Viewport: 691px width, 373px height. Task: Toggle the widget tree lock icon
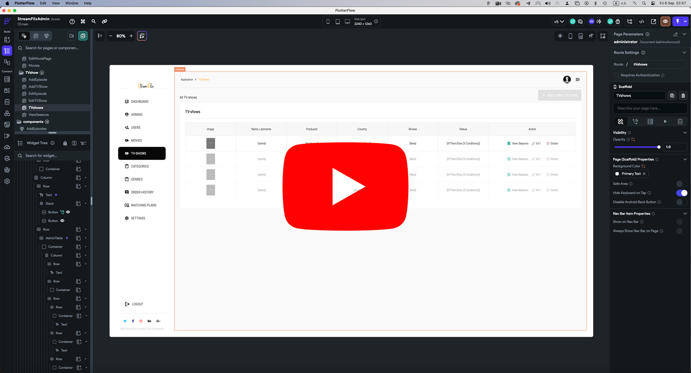65,143
